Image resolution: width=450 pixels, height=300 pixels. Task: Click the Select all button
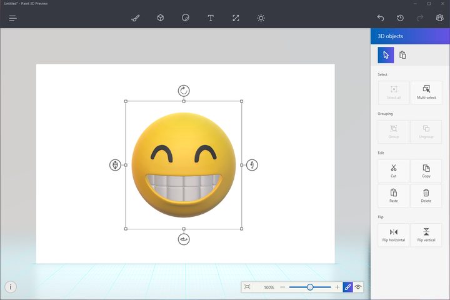(394, 92)
